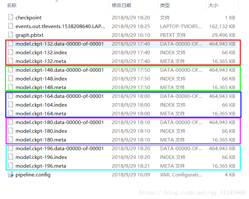The image size is (249, 199).
Task: Select model.ckpt-196.data-00000-of-00001 file name
Action: tap(60, 149)
